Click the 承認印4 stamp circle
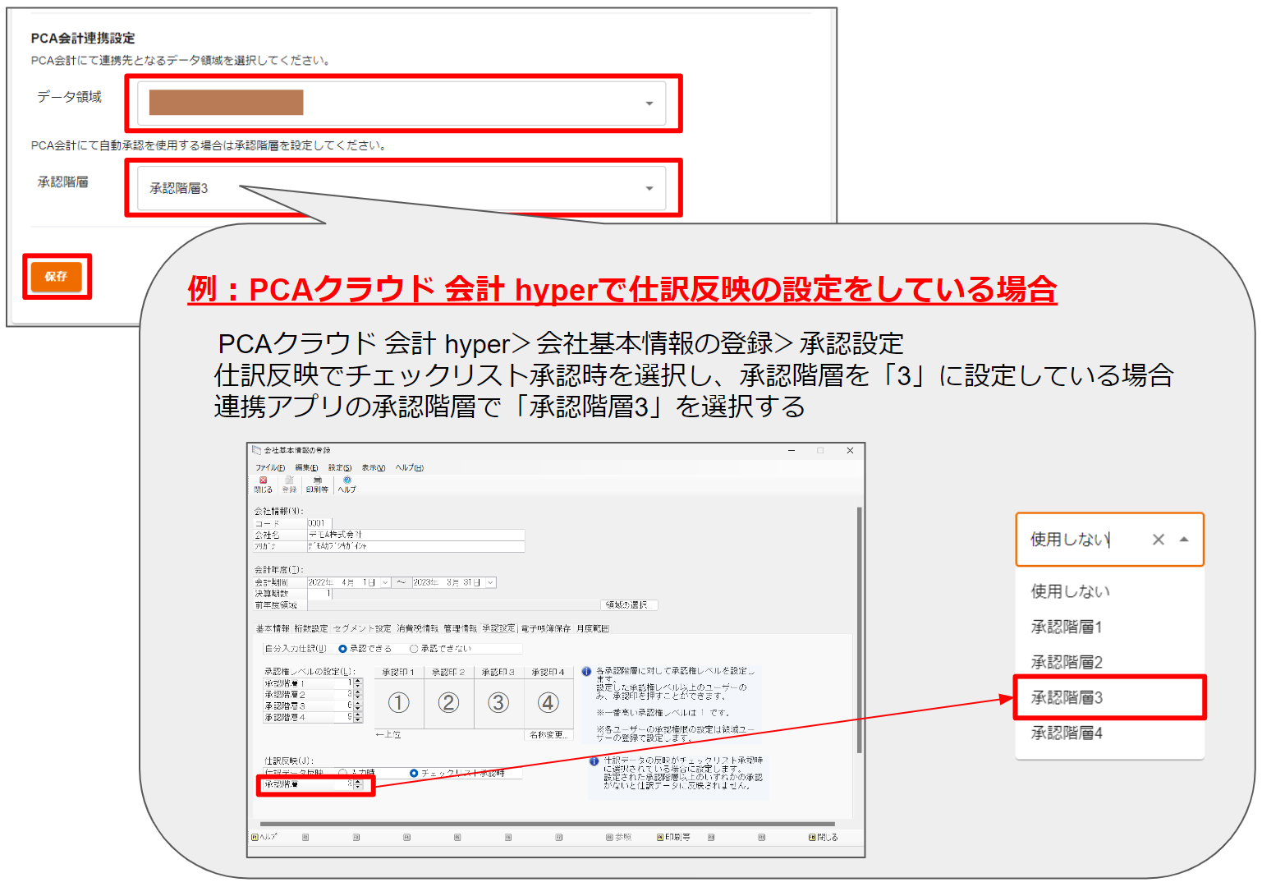Image resolution: width=1262 pixels, height=887 pixels. [x=548, y=703]
